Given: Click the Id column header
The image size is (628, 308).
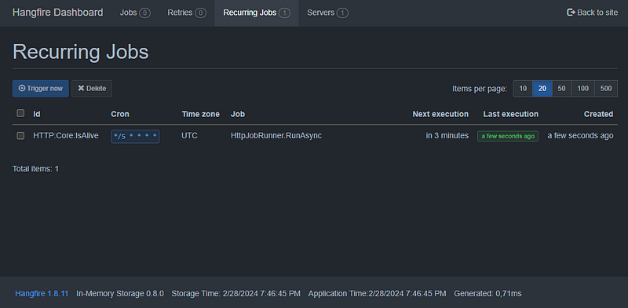Looking at the screenshot, I should [x=36, y=114].
